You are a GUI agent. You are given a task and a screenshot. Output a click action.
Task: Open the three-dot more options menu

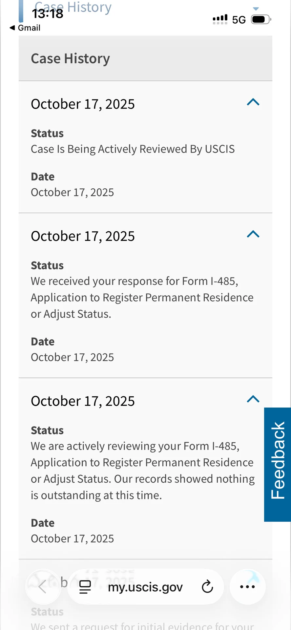247,587
